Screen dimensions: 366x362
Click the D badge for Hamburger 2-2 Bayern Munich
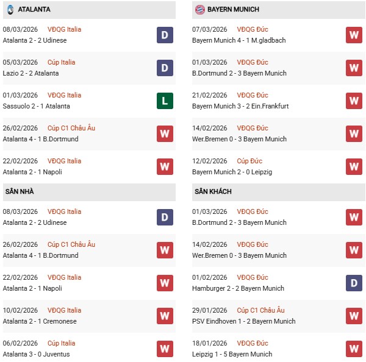(354, 283)
